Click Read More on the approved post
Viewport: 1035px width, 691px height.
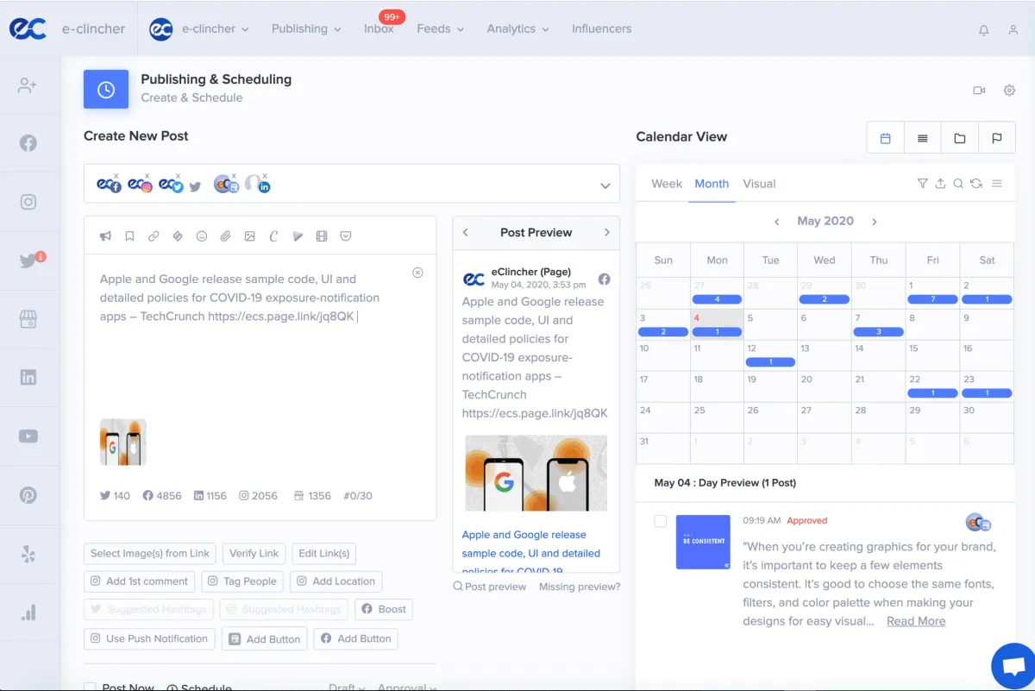916,620
